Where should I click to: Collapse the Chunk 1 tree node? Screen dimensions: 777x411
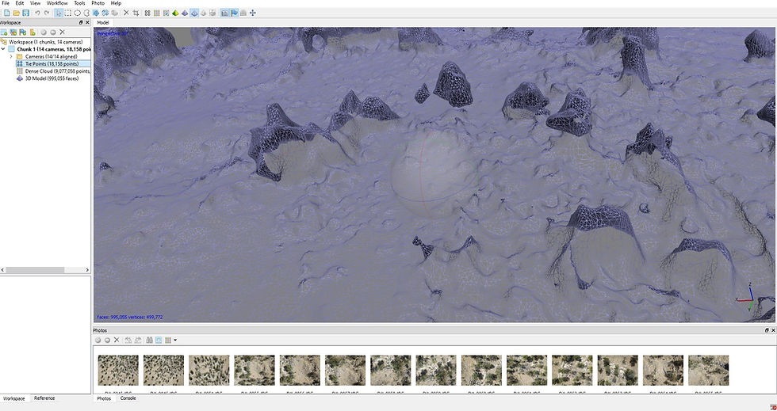[3, 50]
